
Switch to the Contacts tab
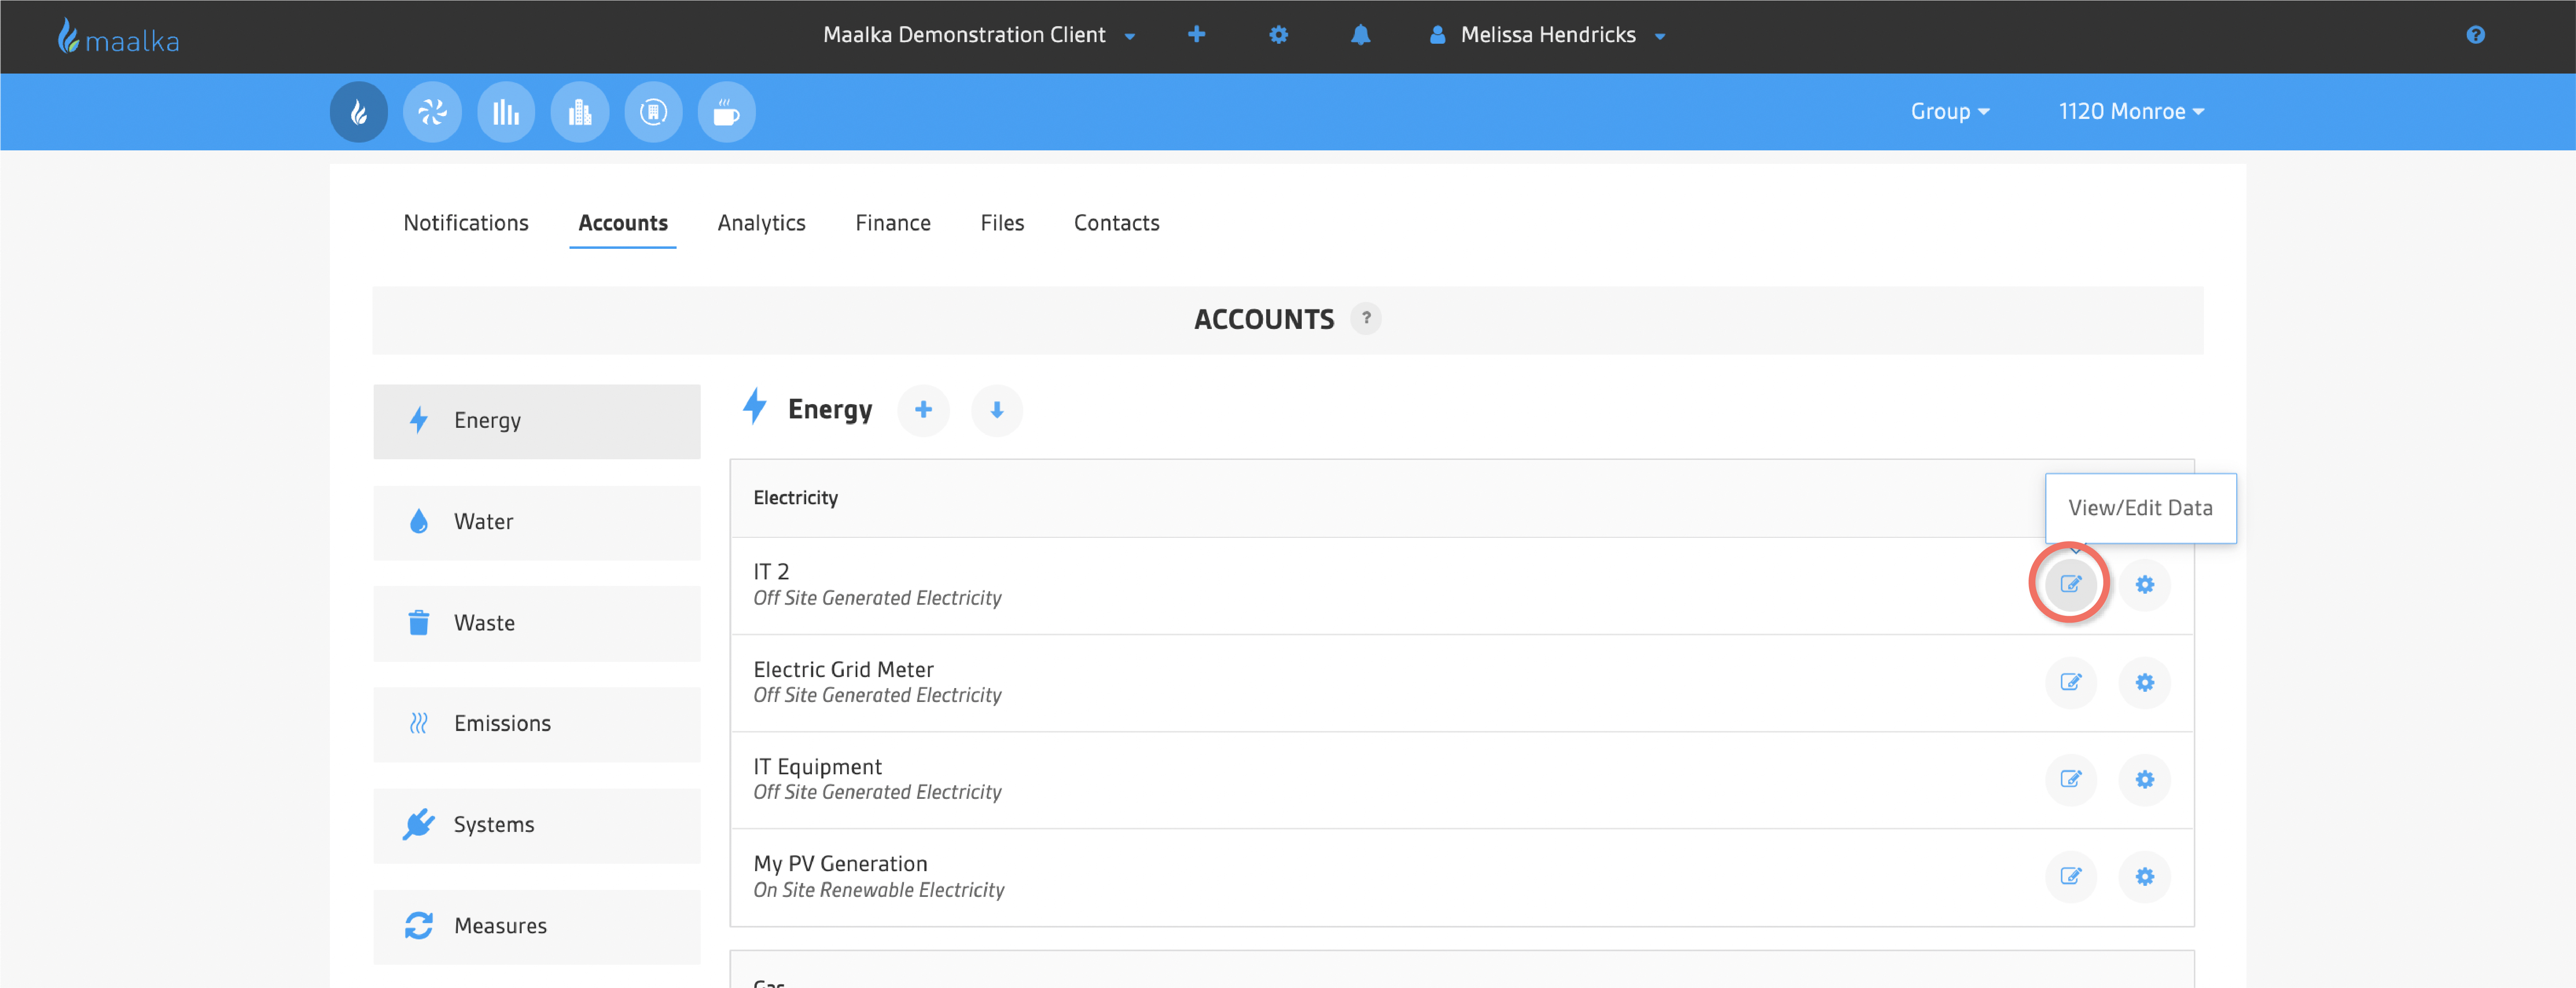tap(1116, 223)
